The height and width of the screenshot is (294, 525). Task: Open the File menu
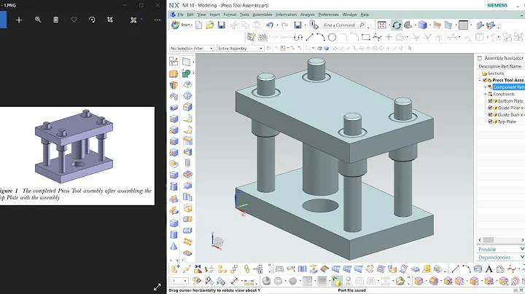[180, 15]
